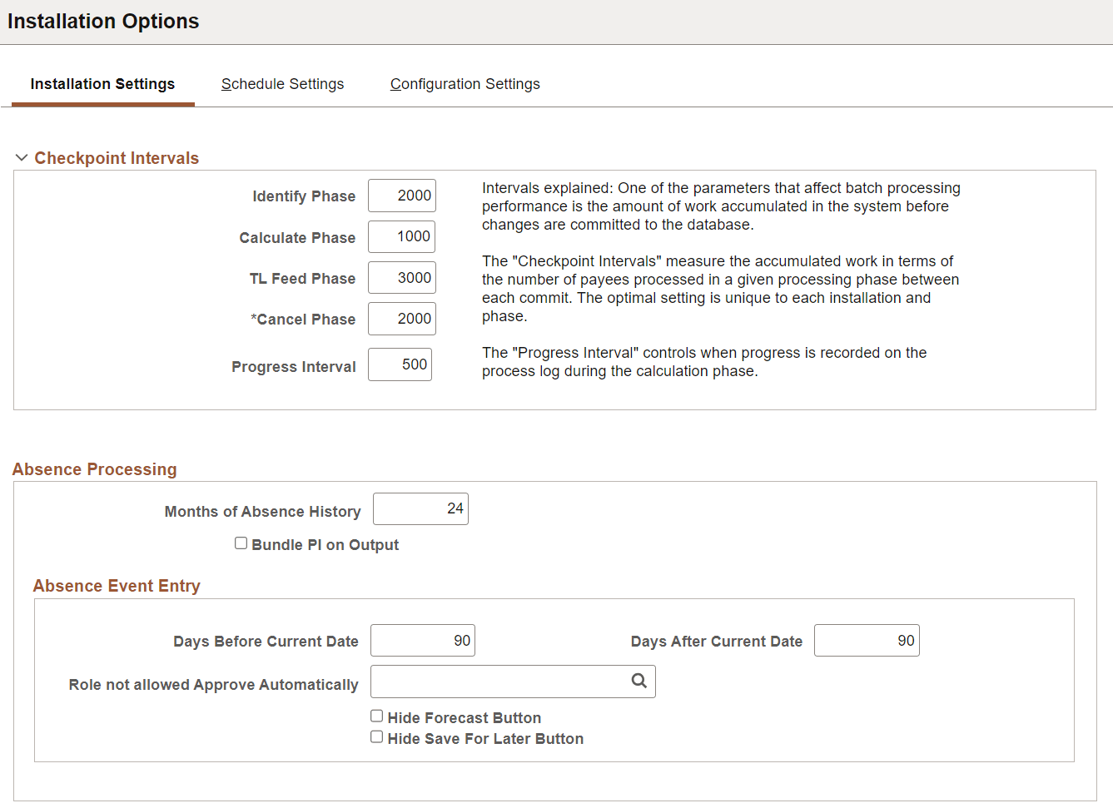The width and height of the screenshot is (1113, 808).
Task: Enable Hide Save For Later Button
Action: click(x=376, y=736)
